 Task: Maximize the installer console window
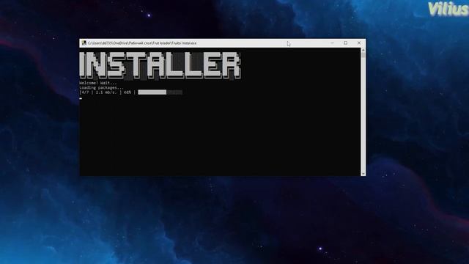click(345, 43)
